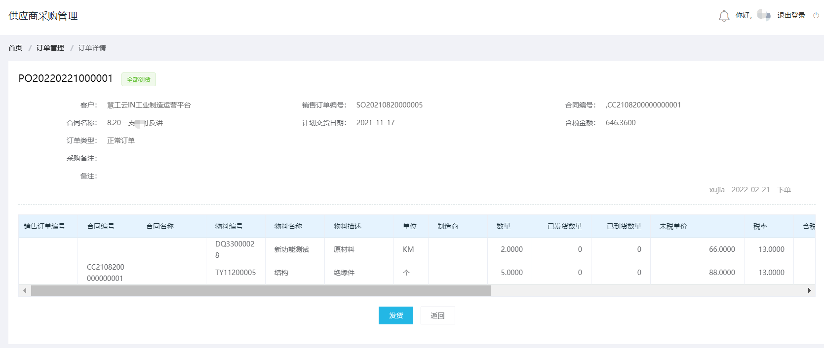Click contract number cell CC2108200000000001 in table
824x348 pixels.
coord(106,273)
